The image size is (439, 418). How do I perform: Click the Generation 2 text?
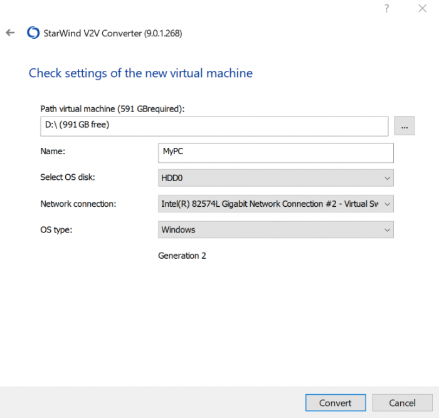[x=182, y=256]
